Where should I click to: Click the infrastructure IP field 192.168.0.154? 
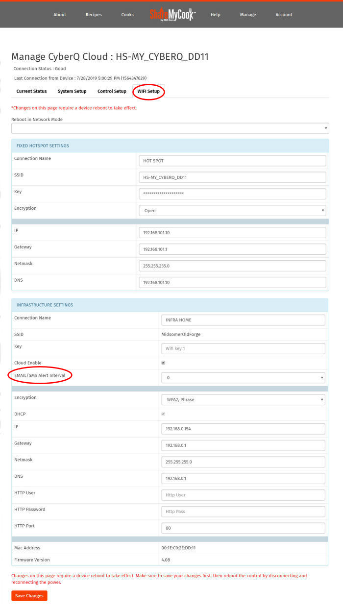point(243,429)
